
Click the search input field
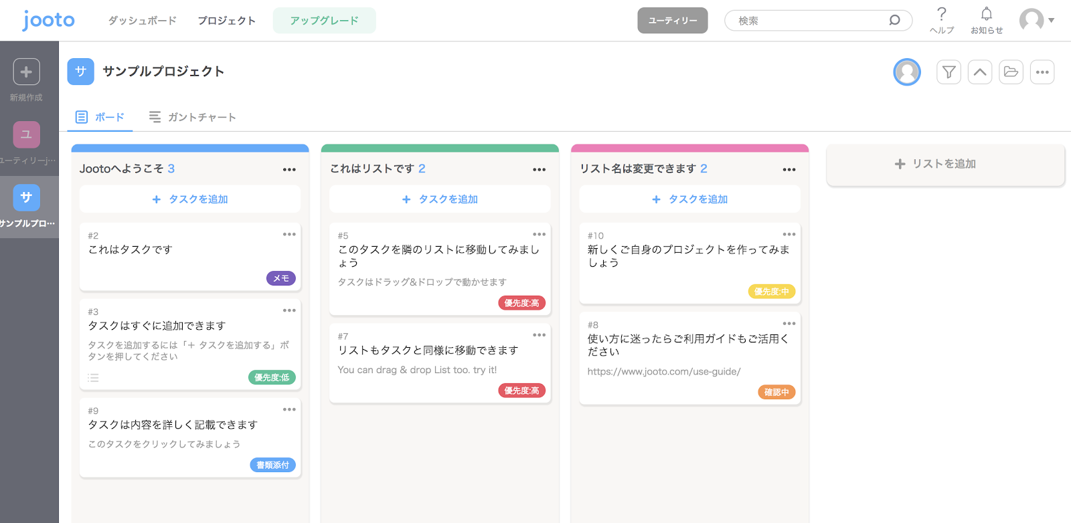point(818,21)
